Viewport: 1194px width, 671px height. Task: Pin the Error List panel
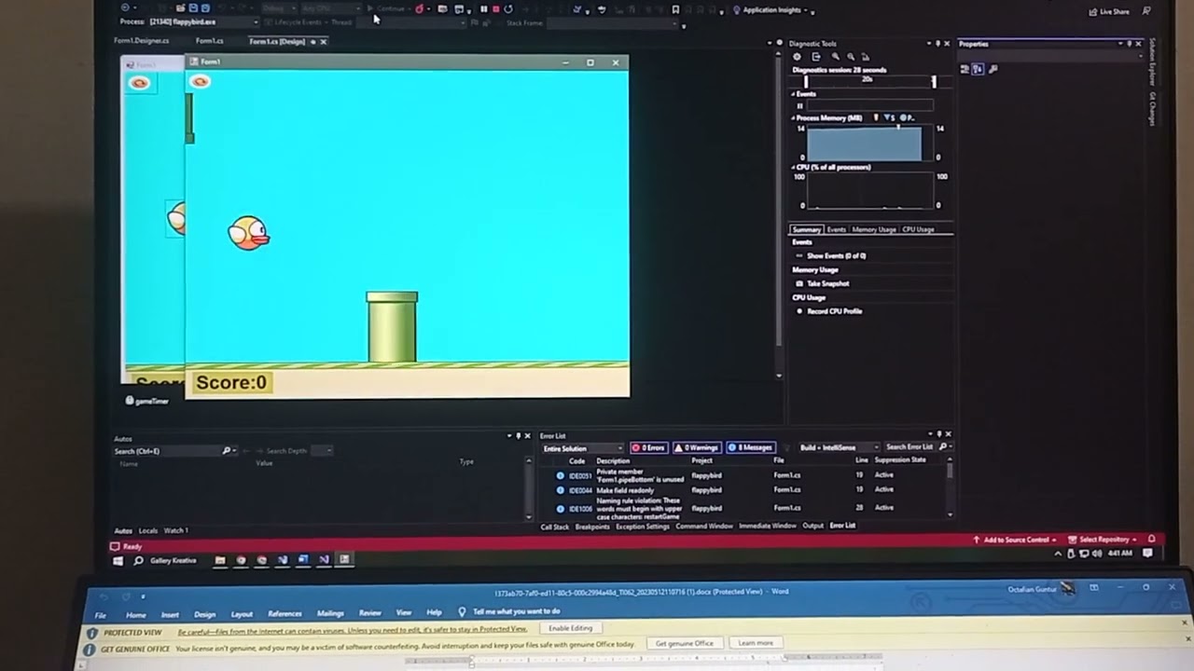tap(938, 434)
